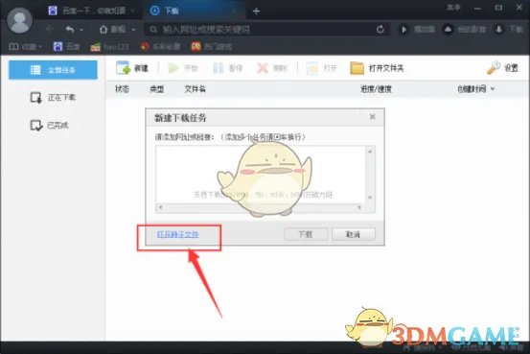Click the 进度/速度 progress column header
This screenshot has height=354, width=530.
[376, 89]
